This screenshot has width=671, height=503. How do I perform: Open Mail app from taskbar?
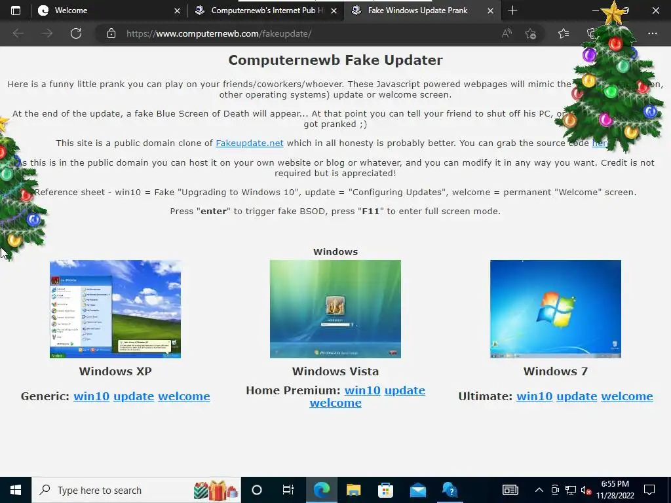(417, 490)
